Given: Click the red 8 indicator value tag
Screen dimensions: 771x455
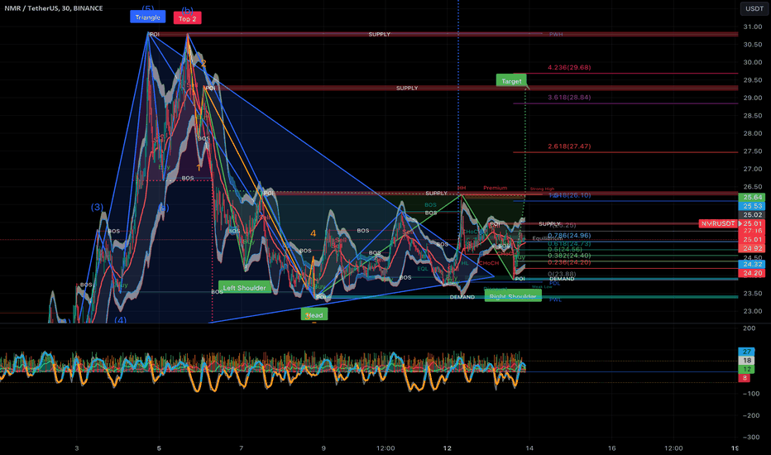Looking at the screenshot, I should tap(745, 378).
